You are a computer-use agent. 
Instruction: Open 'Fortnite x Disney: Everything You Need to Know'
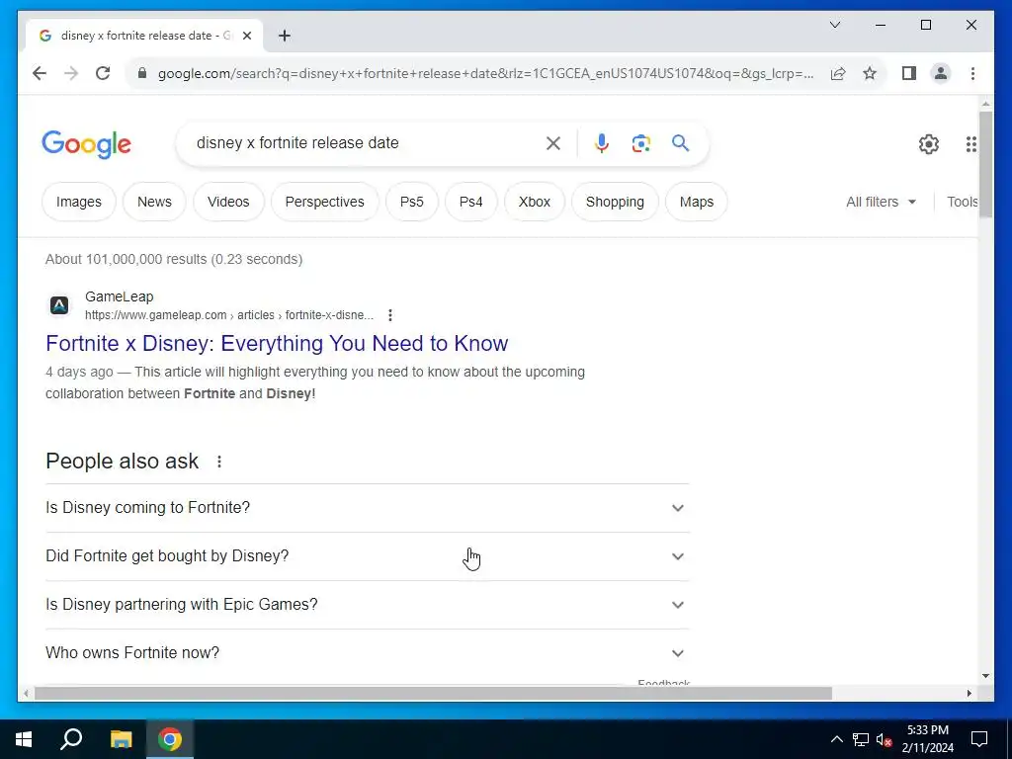[x=277, y=343]
